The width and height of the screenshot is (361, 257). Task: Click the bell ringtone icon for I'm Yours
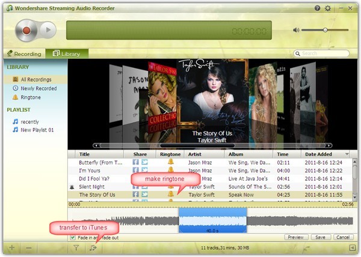pyautogui.click(x=170, y=171)
